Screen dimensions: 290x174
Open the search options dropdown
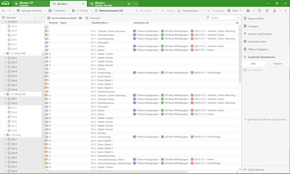tap(238, 17)
